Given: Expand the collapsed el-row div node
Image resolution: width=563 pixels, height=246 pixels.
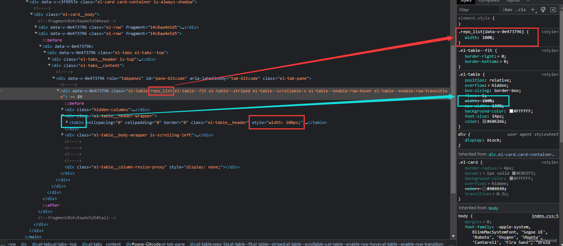Looking at the screenshot, I should coord(36,27).
